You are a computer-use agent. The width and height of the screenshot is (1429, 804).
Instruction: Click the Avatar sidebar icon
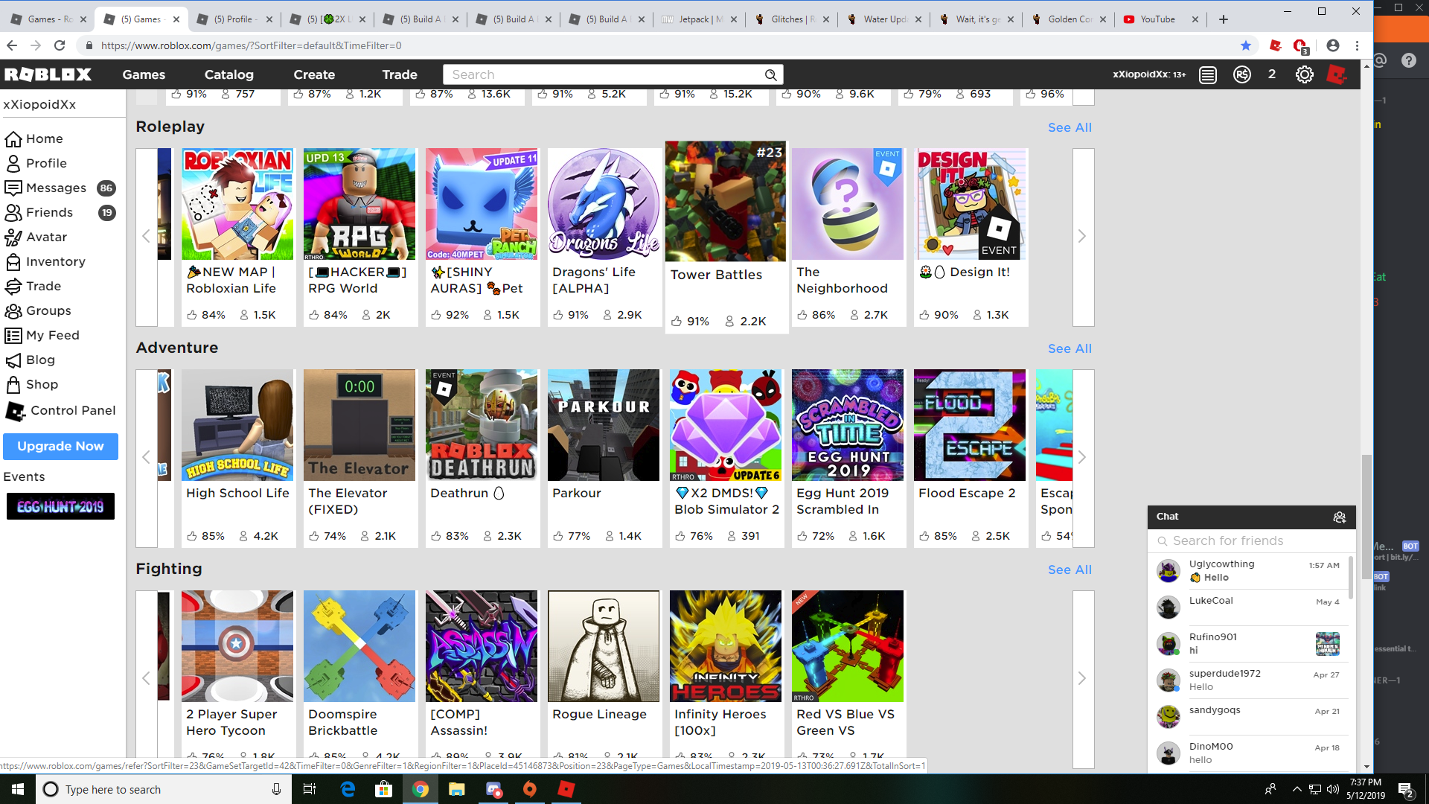[x=13, y=237]
